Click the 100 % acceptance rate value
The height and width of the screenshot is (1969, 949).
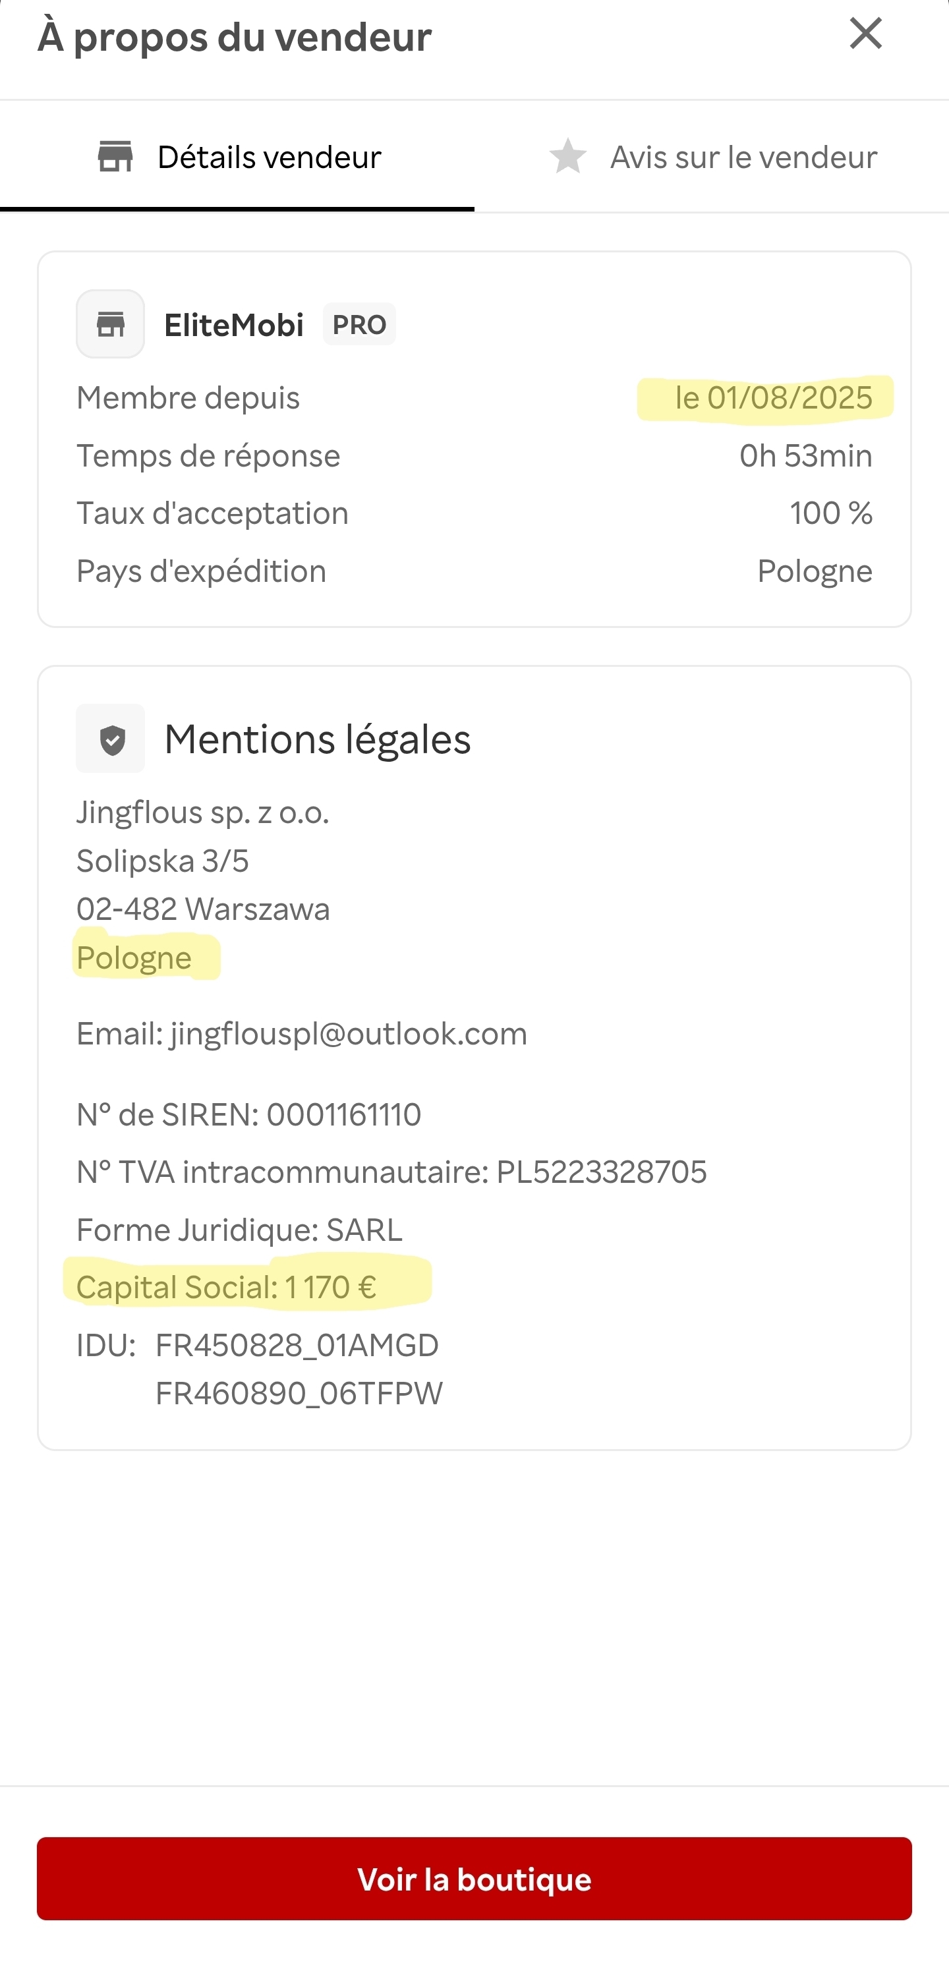[x=830, y=513]
